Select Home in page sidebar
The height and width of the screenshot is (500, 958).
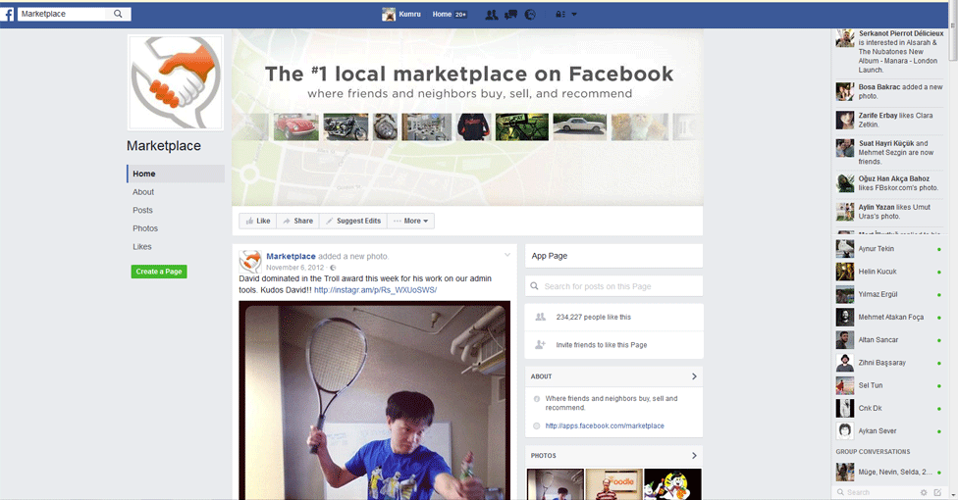(x=176, y=174)
